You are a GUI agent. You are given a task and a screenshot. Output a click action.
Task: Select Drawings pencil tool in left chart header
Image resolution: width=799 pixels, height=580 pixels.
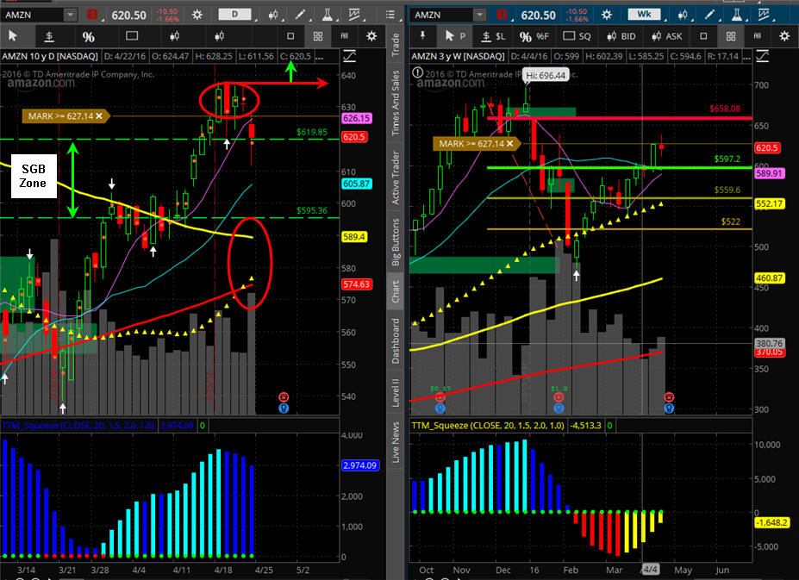tap(300, 15)
